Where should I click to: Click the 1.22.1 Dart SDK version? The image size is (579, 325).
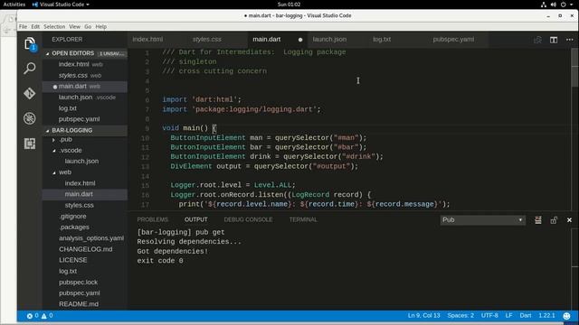[x=546, y=316]
